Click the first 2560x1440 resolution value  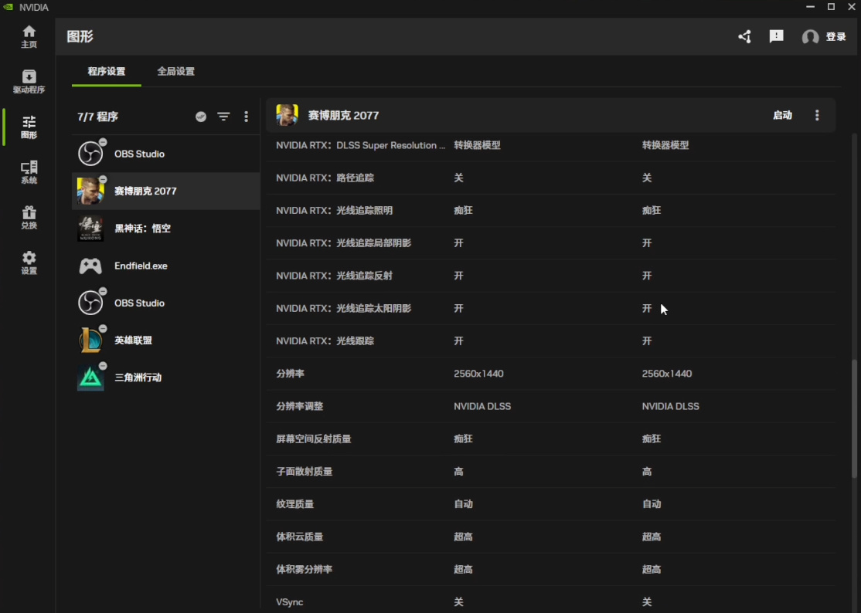coord(478,374)
